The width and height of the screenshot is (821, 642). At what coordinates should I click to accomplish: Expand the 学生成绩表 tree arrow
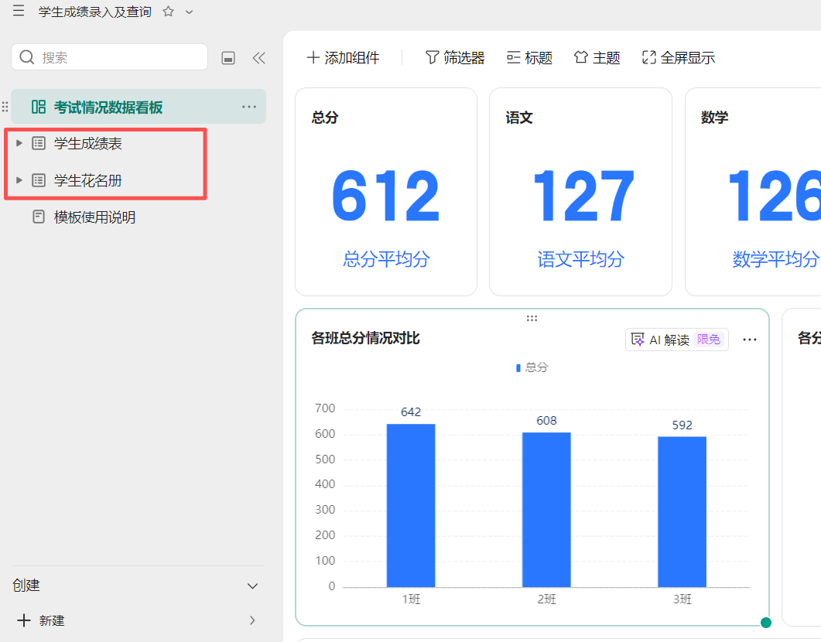click(19, 143)
